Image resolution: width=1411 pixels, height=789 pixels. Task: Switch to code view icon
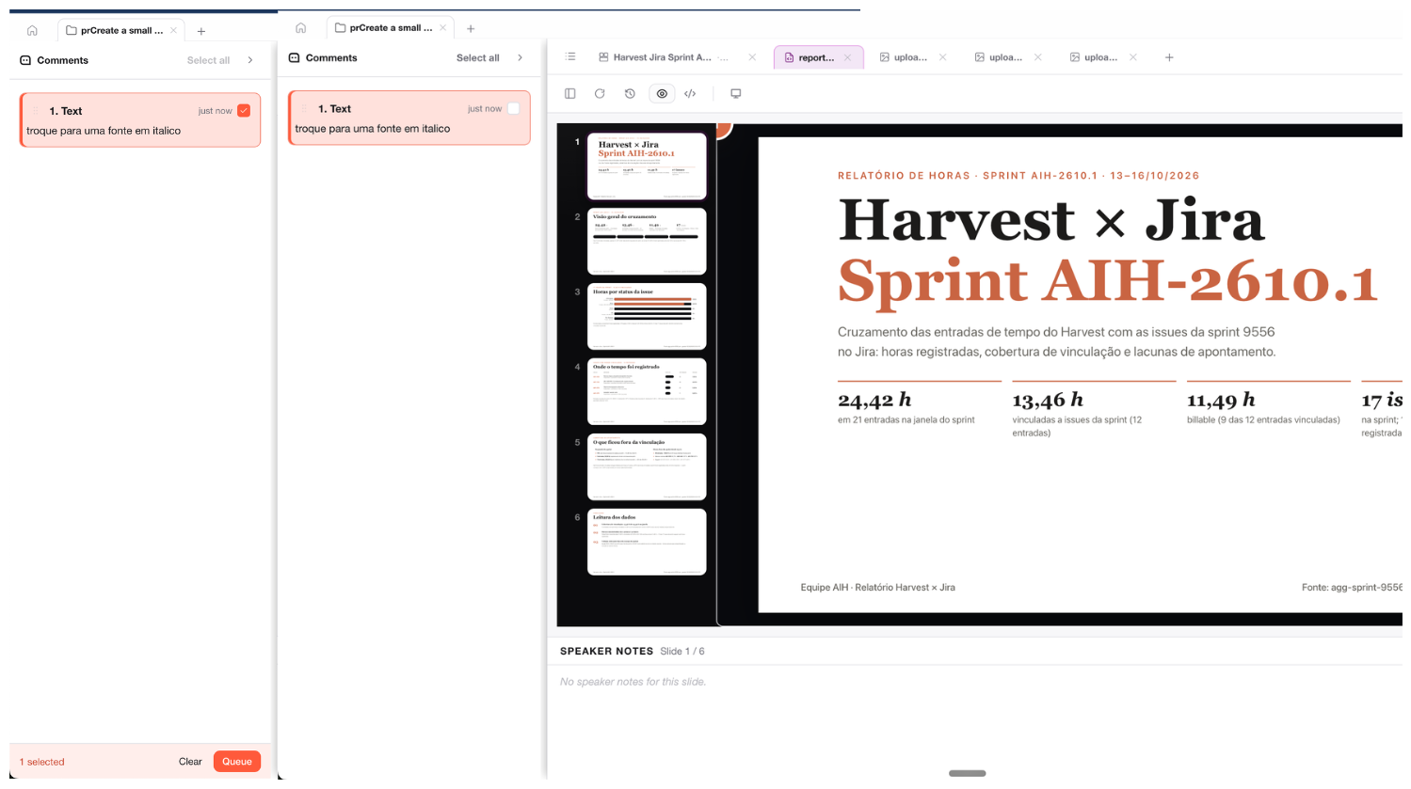click(x=690, y=94)
